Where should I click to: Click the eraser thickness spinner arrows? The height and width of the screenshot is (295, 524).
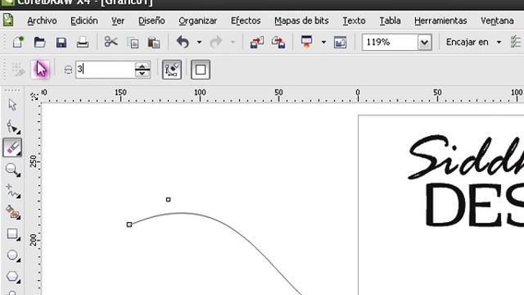[x=142, y=70]
